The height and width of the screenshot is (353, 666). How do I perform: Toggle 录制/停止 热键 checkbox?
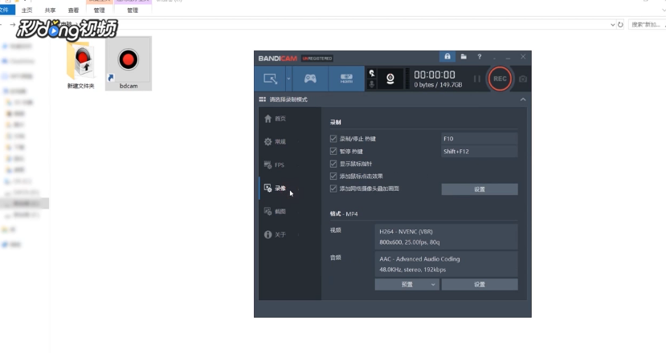(333, 139)
